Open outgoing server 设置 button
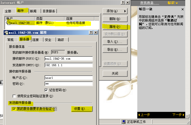The width and height of the screenshot is (191, 125). pos(82,109)
